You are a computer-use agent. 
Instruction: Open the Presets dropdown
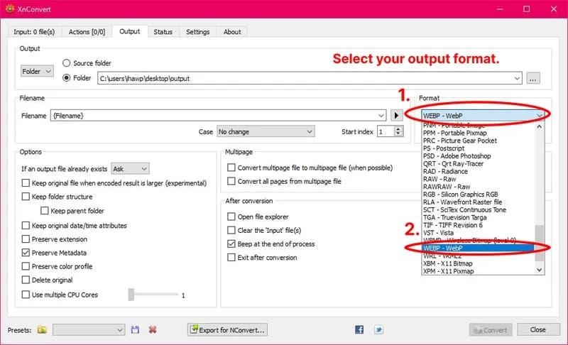pyautogui.click(x=89, y=330)
